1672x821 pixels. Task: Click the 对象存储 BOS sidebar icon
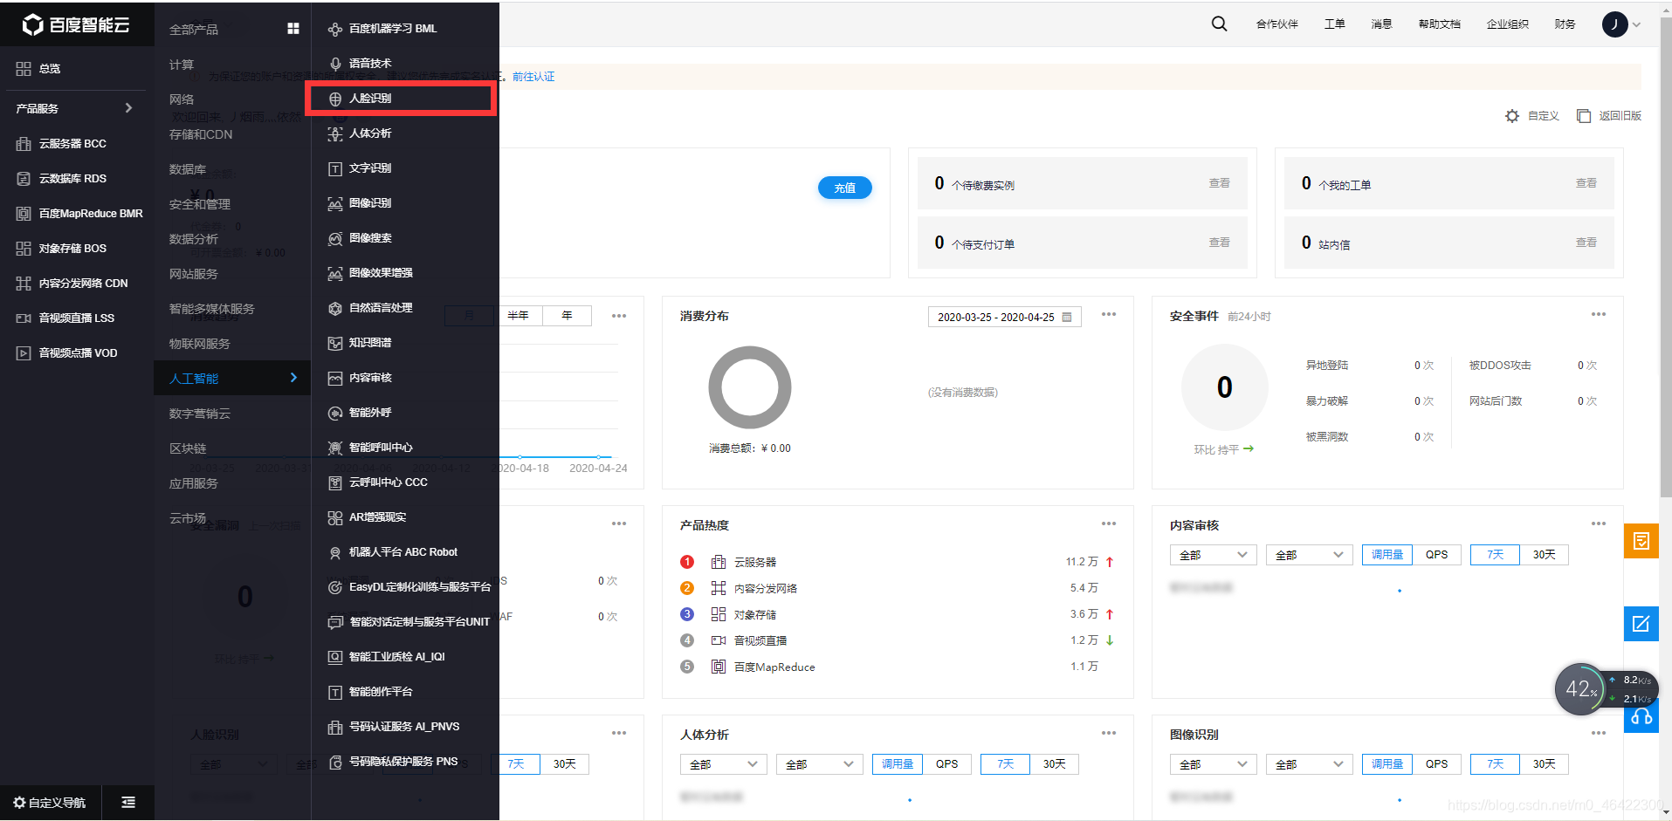pyautogui.click(x=24, y=249)
